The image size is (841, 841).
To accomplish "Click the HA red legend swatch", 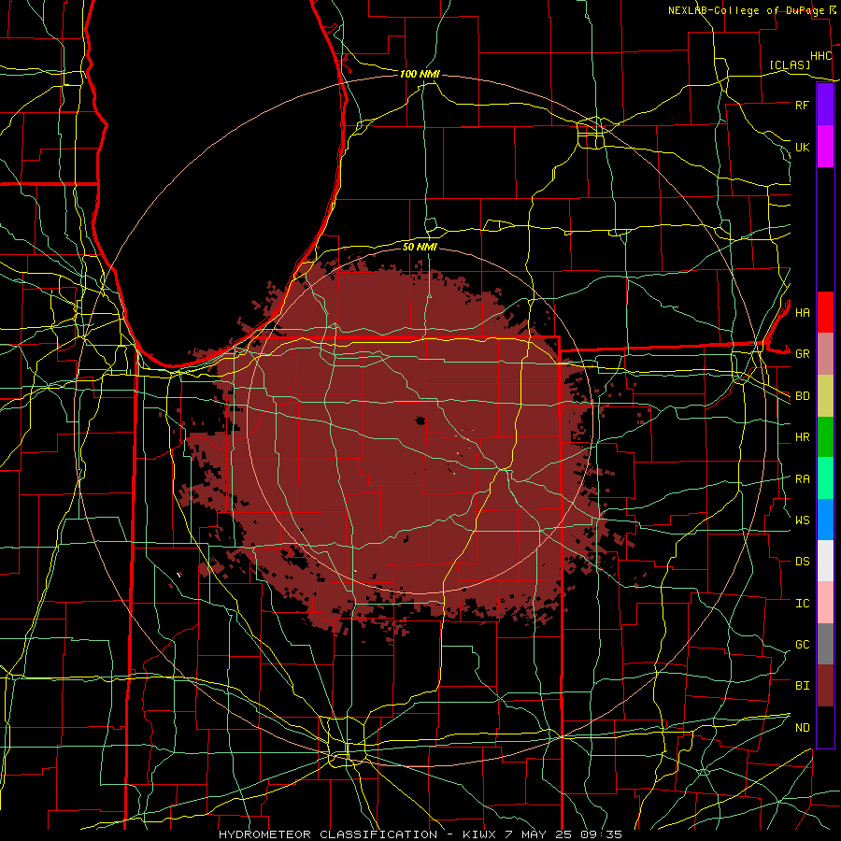I will (825, 312).
